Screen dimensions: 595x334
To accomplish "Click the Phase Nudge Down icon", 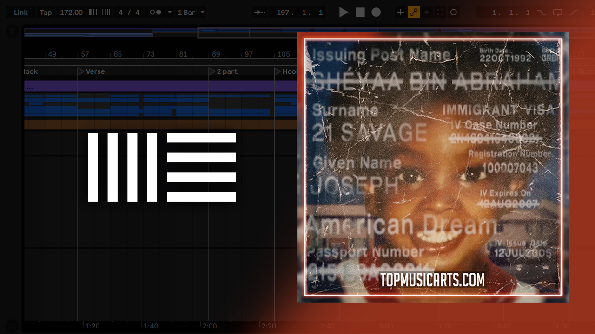I will 93,13.
